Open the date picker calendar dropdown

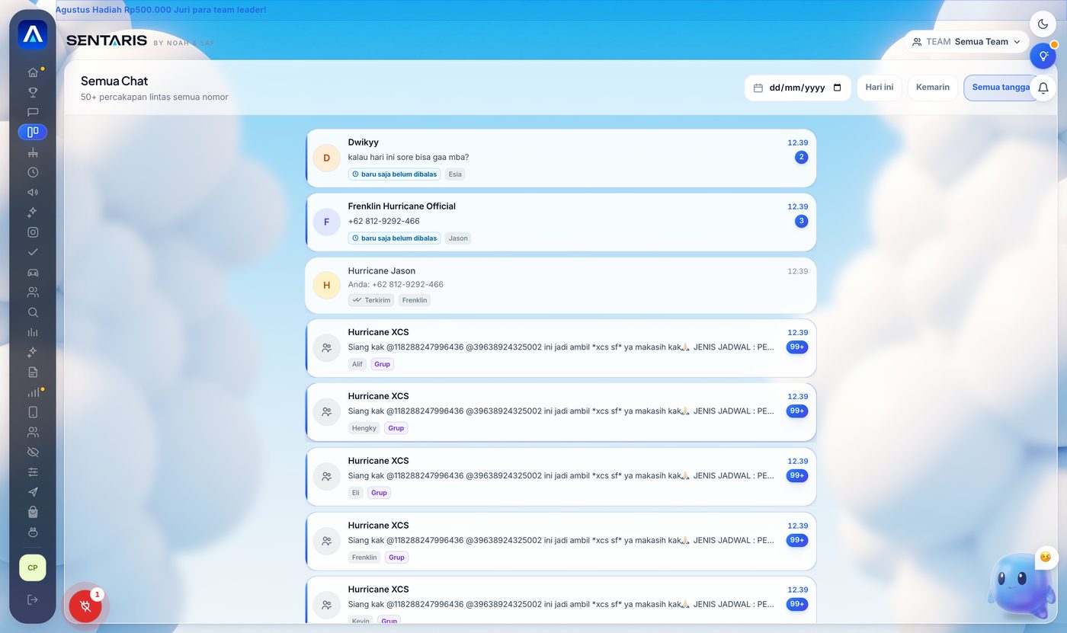click(x=837, y=88)
